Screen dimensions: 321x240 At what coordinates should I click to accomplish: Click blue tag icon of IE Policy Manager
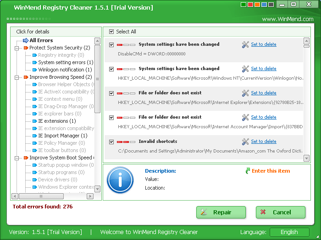click(34, 143)
